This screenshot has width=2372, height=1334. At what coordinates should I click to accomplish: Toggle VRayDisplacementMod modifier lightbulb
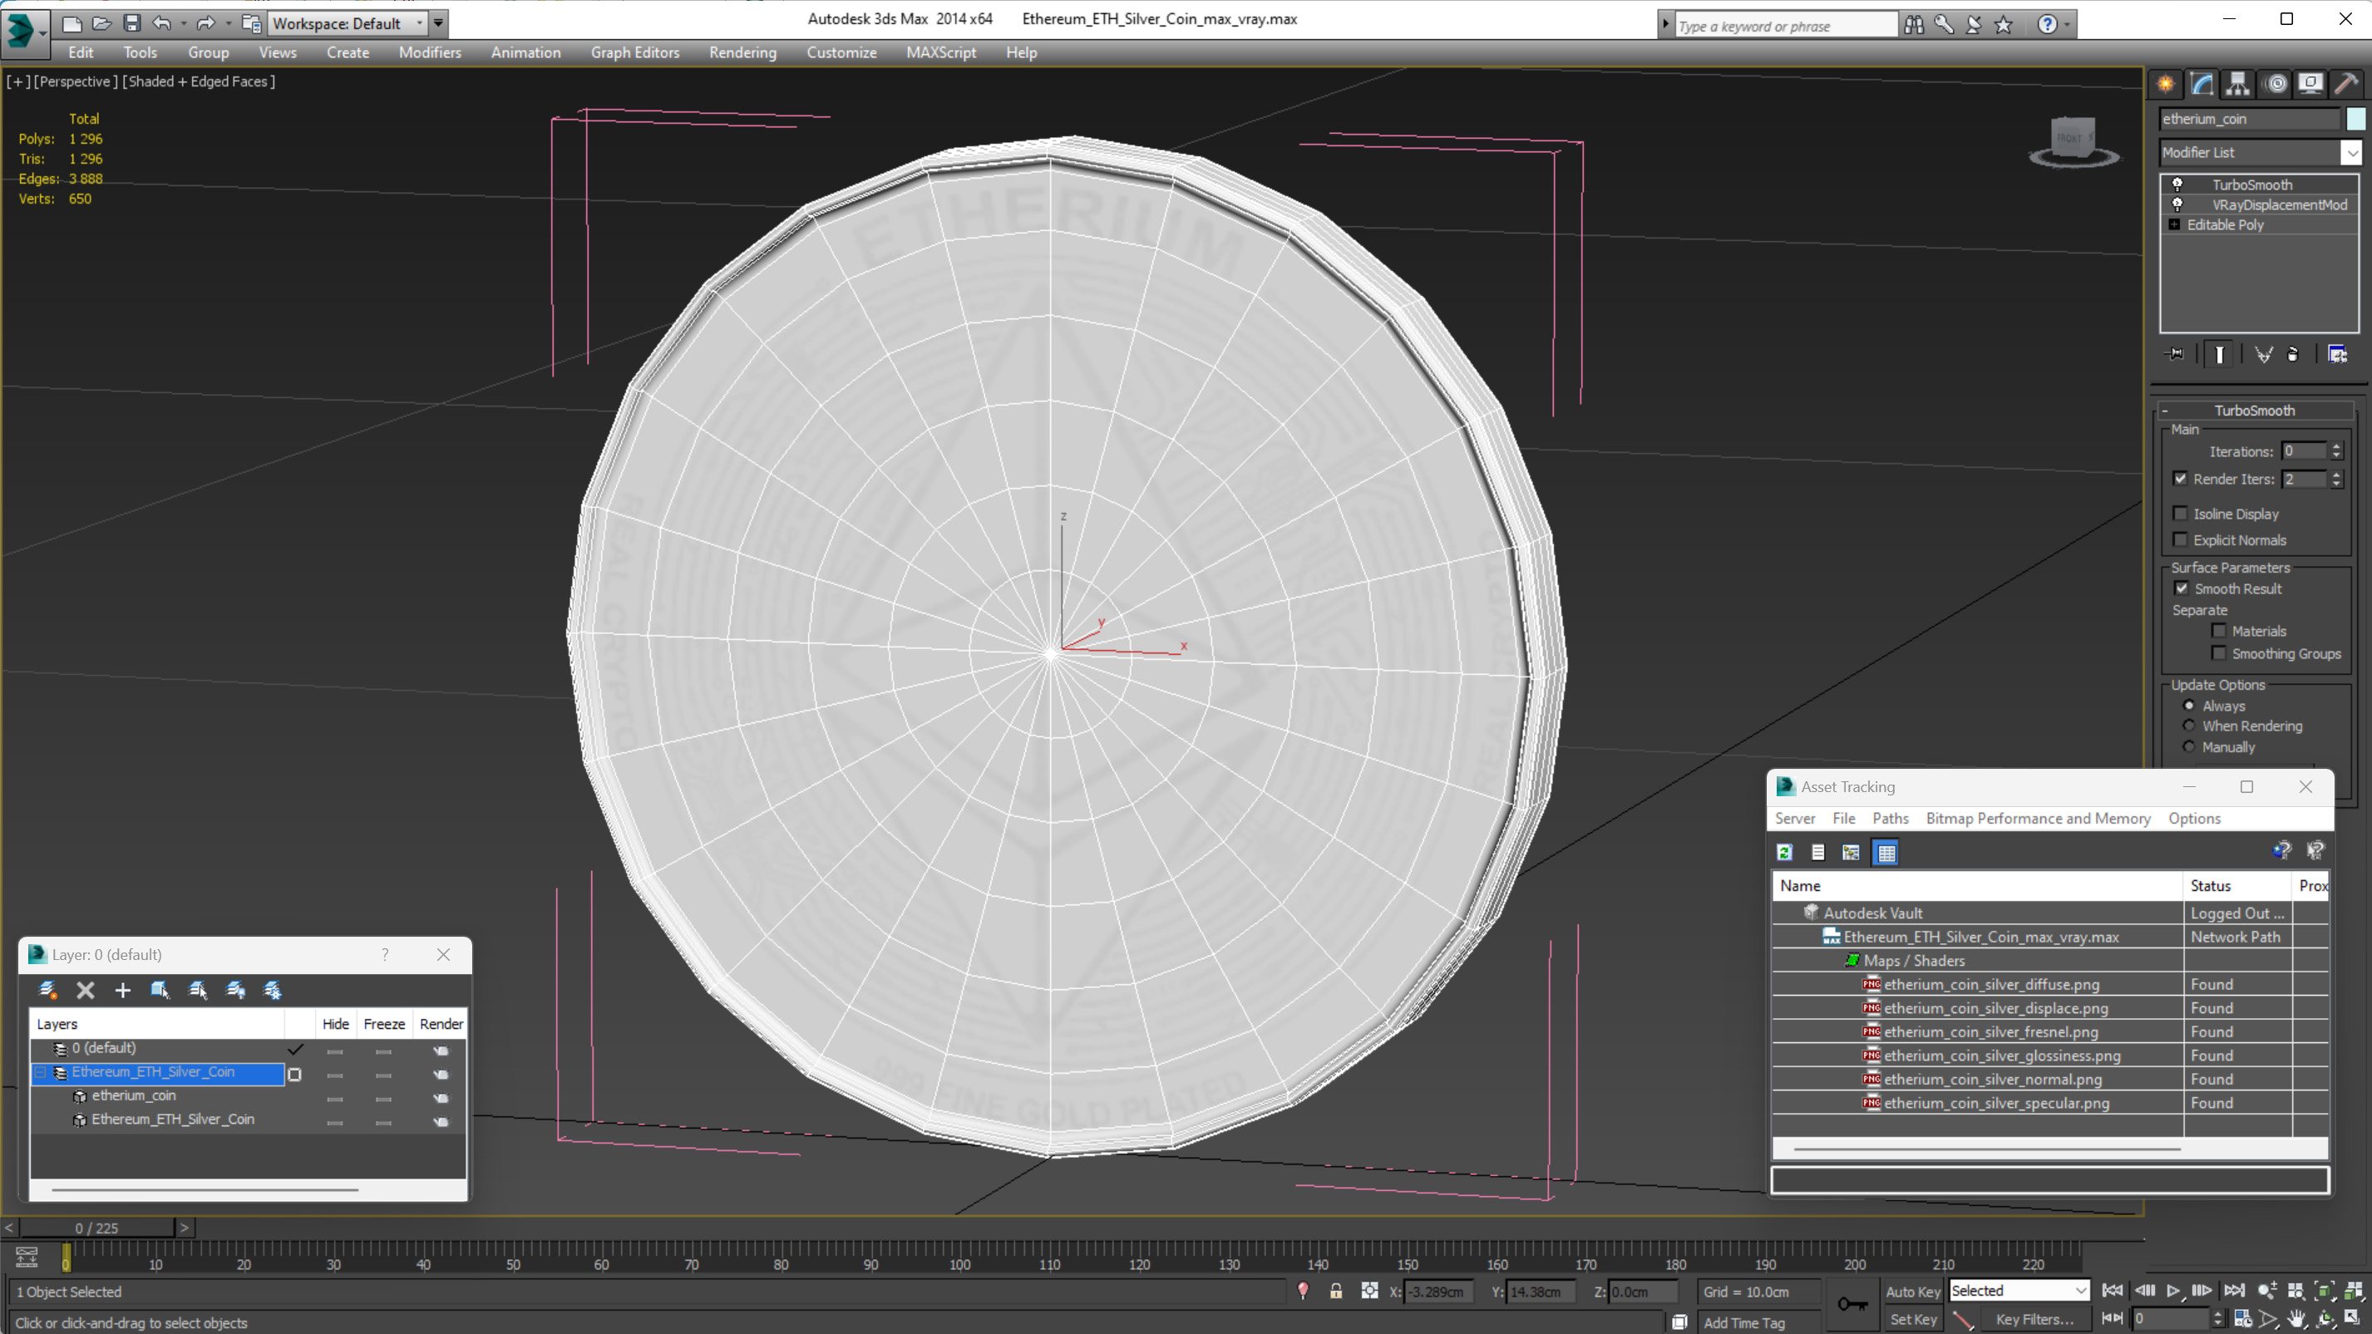2177,204
